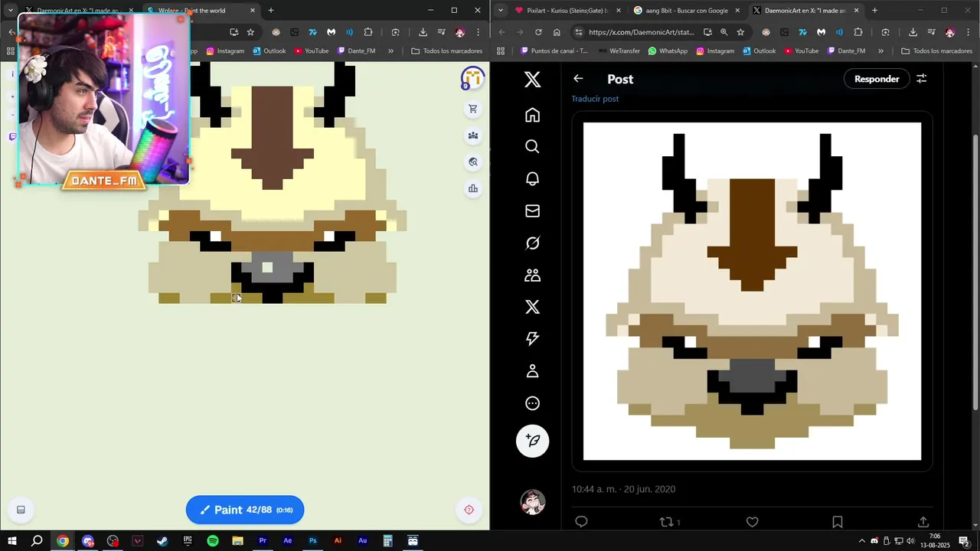Open X communities people icon
Viewport: 980px width, 551px height.
[532, 275]
